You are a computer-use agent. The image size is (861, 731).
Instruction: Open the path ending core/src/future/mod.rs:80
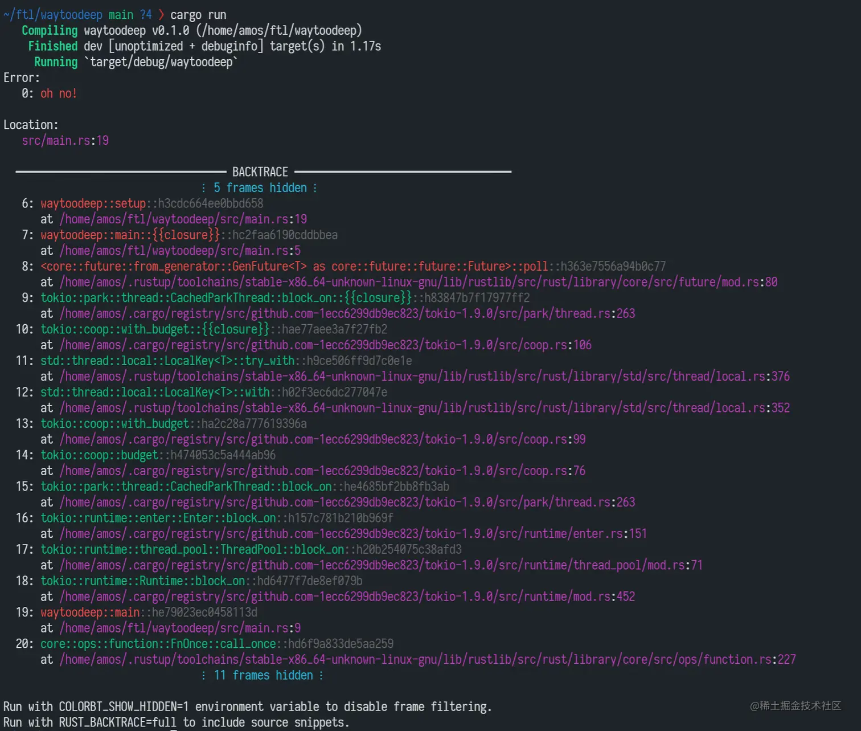pyautogui.click(x=419, y=282)
